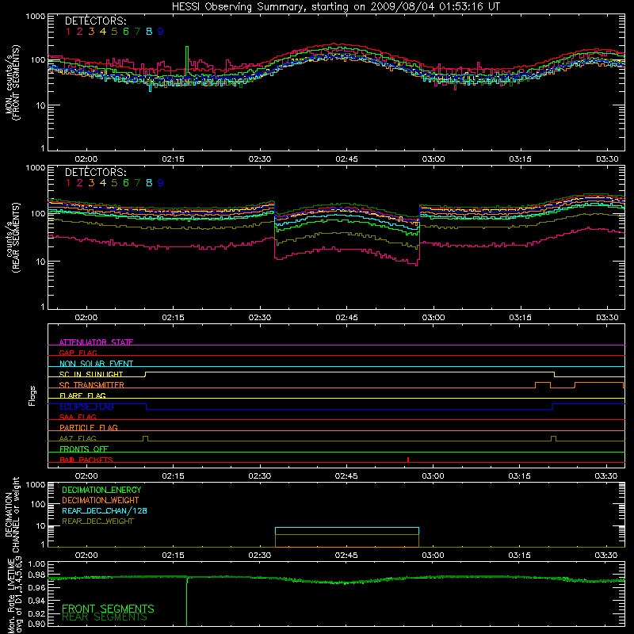Click the REAR_DEC_CHAN/128 legend entry
The height and width of the screenshot is (634, 634).
coord(105,510)
